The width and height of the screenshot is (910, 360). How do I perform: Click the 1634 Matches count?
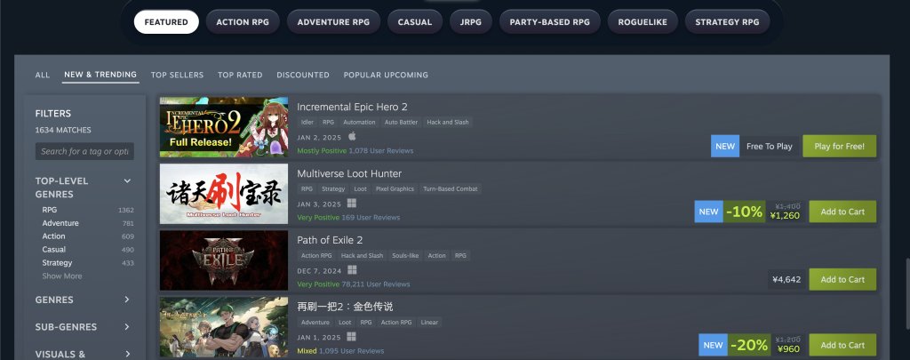click(x=63, y=130)
